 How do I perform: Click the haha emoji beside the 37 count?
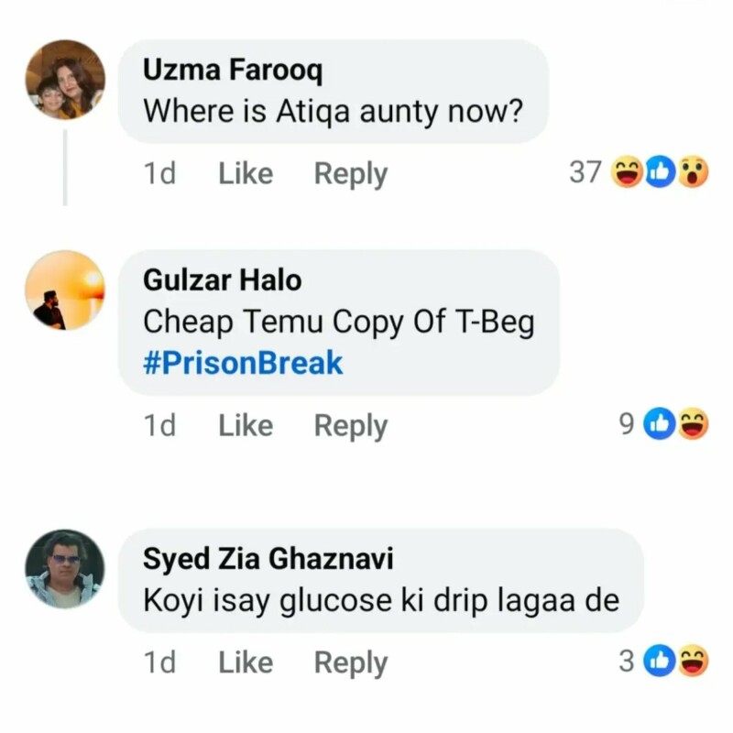click(x=628, y=171)
